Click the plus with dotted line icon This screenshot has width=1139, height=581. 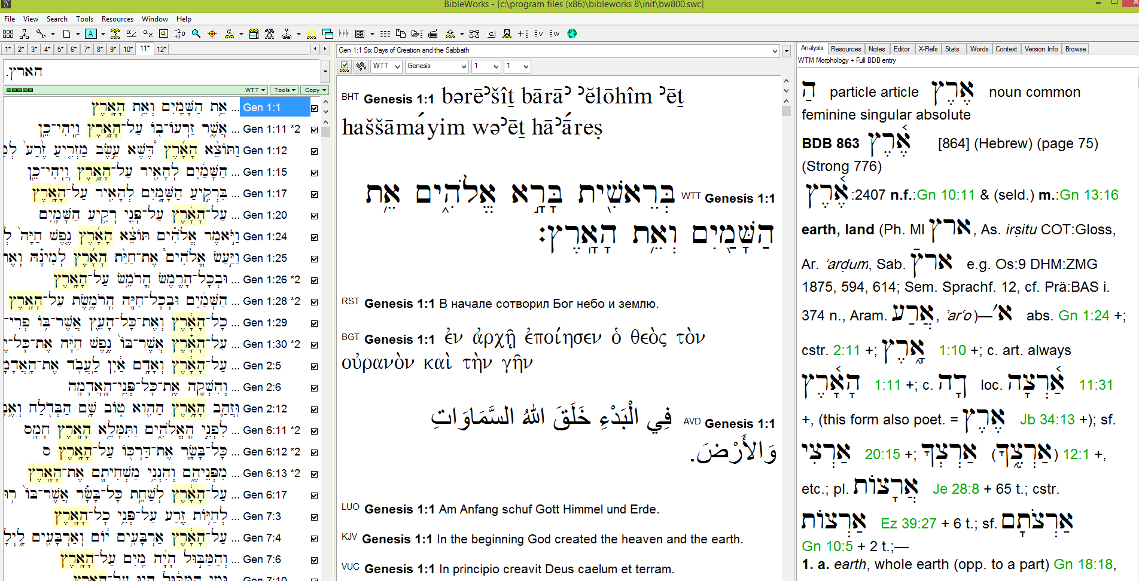pos(523,33)
